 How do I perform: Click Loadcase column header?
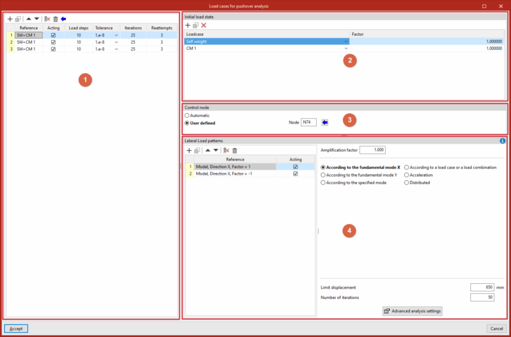coord(267,34)
